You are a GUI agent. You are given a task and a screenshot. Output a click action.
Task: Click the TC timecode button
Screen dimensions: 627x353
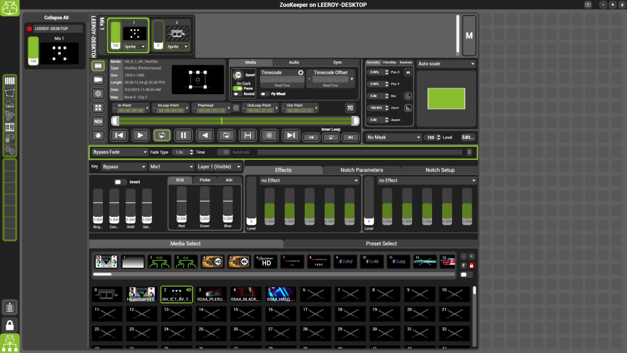coord(350,108)
